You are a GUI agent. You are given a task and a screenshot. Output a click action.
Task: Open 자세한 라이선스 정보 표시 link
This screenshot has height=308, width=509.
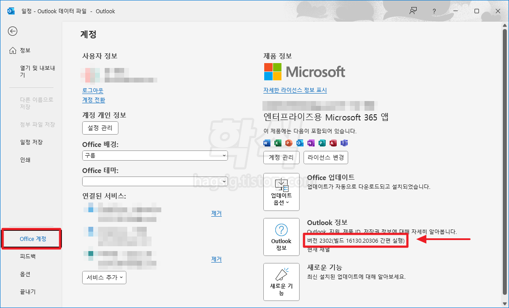pyautogui.click(x=295, y=90)
